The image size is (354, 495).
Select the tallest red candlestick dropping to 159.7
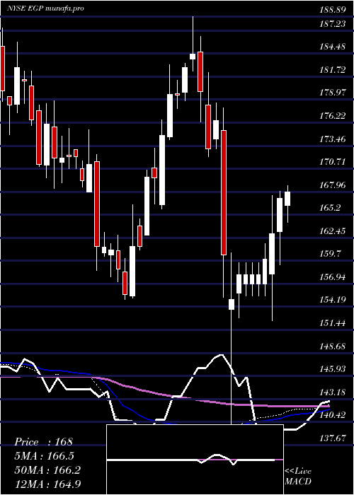[x=224, y=192]
